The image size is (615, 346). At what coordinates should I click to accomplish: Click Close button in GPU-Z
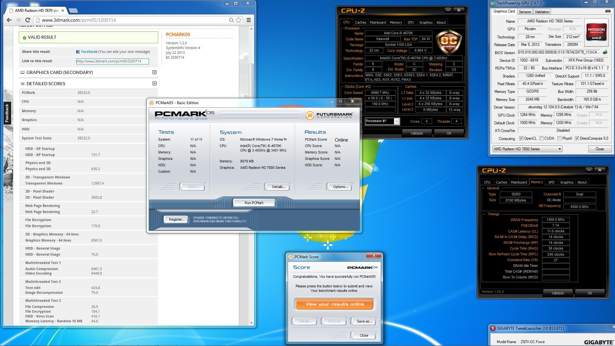[x=599, y=149]
